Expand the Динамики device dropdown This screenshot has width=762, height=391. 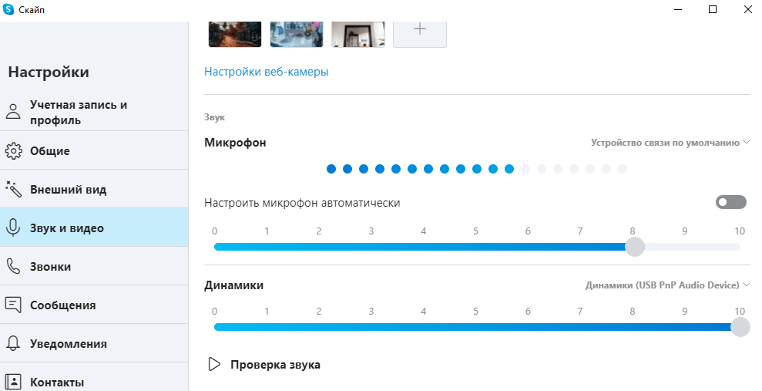(x=667, y=285)
